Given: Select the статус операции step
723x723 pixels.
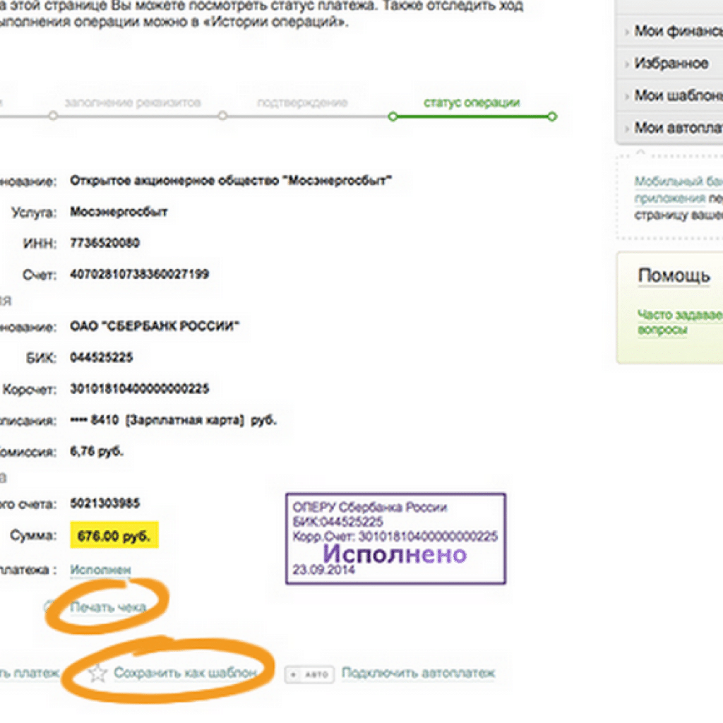Looking at the screenshot, I should pos(472,103).
